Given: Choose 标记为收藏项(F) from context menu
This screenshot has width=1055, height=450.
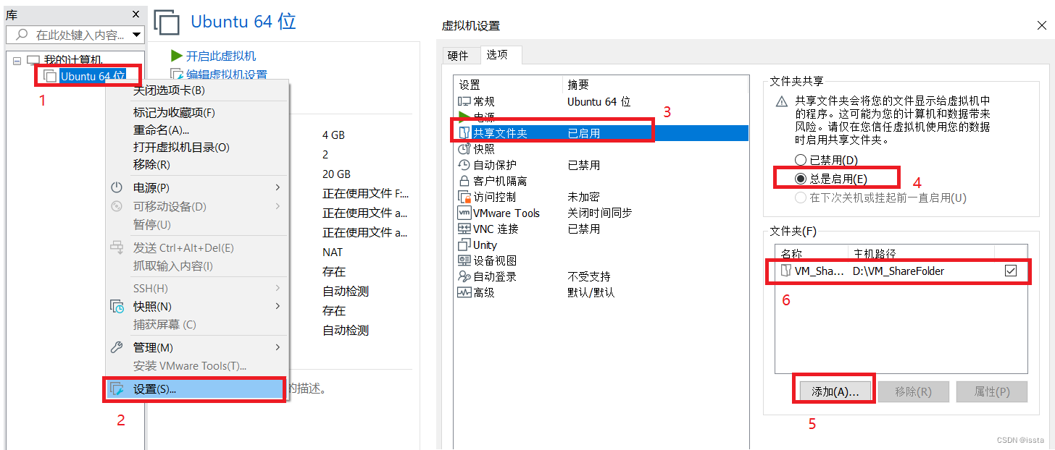Looking at the screenshot, I should tap(174, 113).
